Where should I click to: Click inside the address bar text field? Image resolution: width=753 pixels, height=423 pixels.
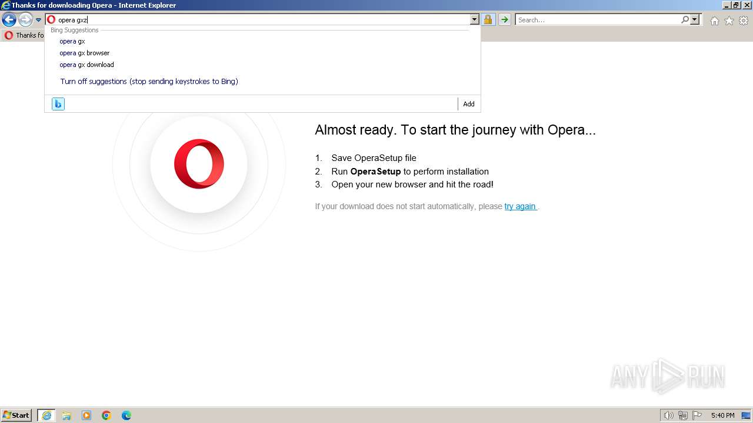(262, 20)
